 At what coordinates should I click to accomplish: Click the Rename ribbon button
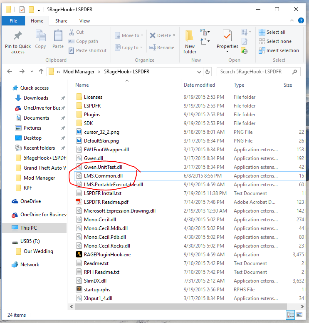tap(162, 48)
